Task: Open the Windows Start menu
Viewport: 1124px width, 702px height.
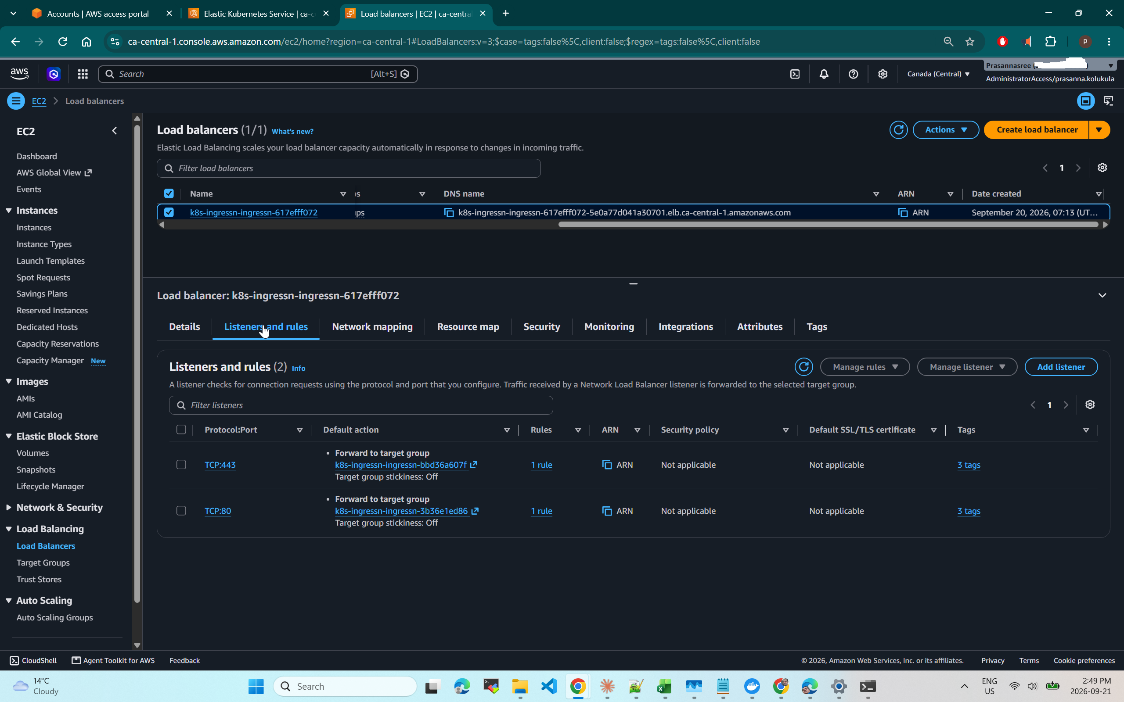Action: tap(256, 686)
